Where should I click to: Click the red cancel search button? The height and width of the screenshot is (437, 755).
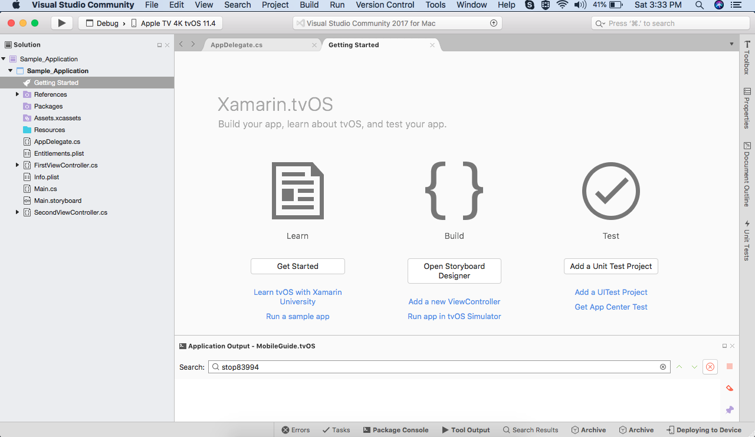(710, 367)
